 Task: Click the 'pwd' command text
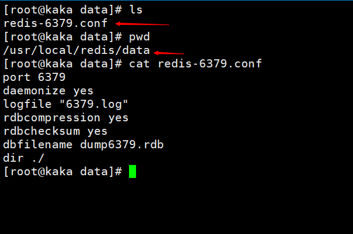click(x=139, y=37)
